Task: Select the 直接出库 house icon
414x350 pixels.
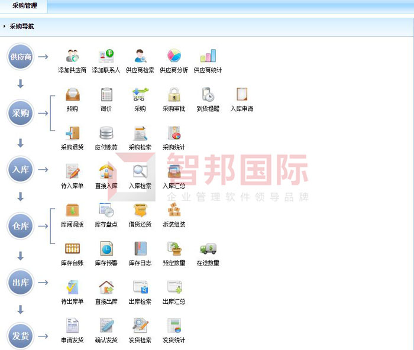Action: click(106, 288)
